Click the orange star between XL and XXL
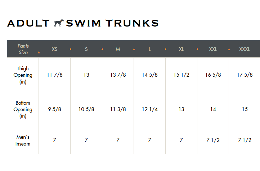 coord(197,49)
